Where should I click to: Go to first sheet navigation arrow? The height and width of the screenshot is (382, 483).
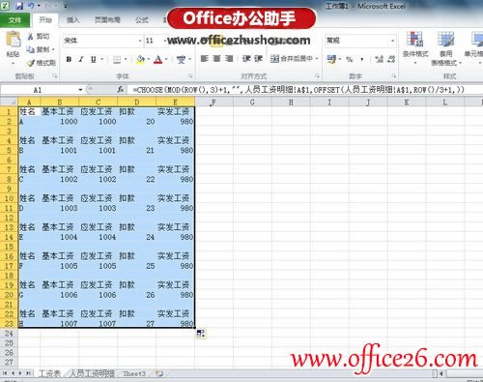[x=5, y=373]
